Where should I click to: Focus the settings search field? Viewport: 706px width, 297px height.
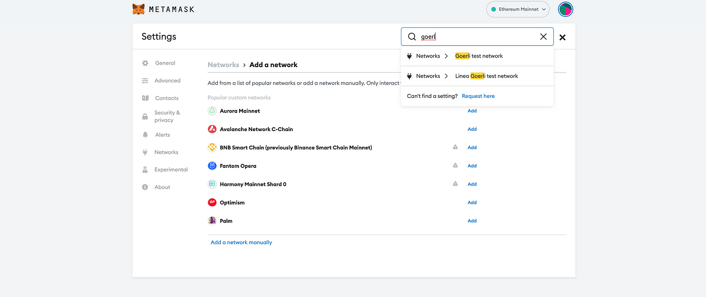477,36
